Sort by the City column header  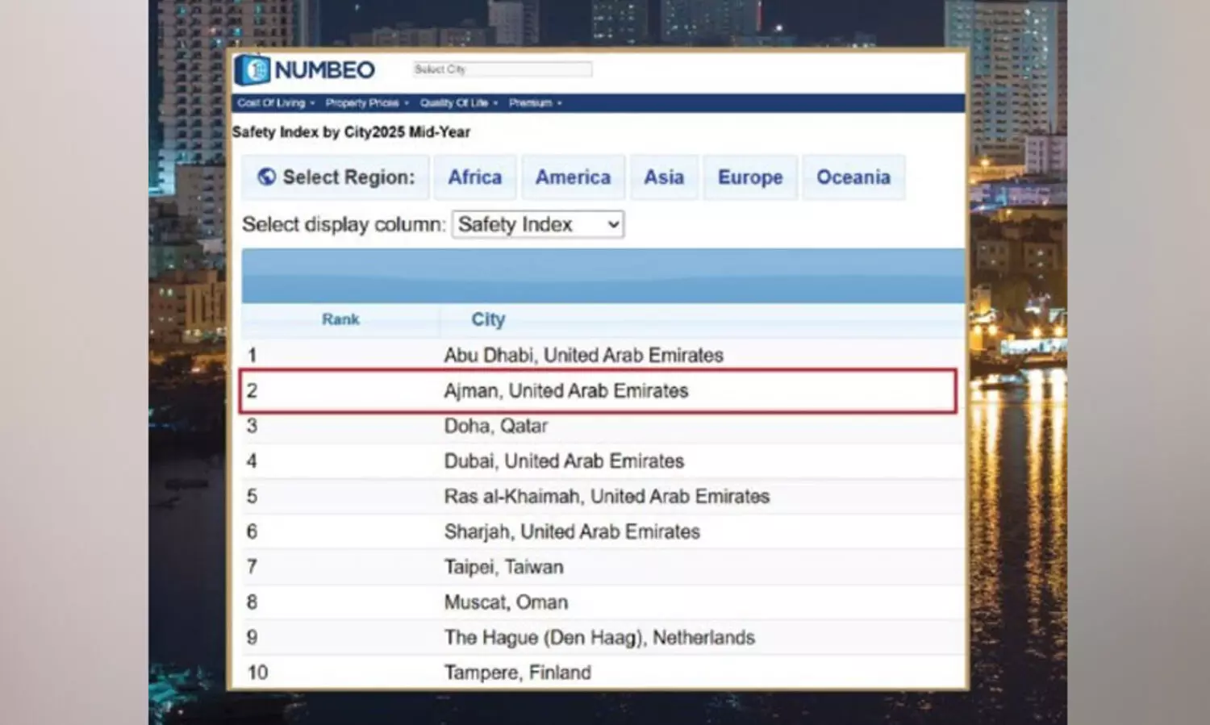[488, 319]
